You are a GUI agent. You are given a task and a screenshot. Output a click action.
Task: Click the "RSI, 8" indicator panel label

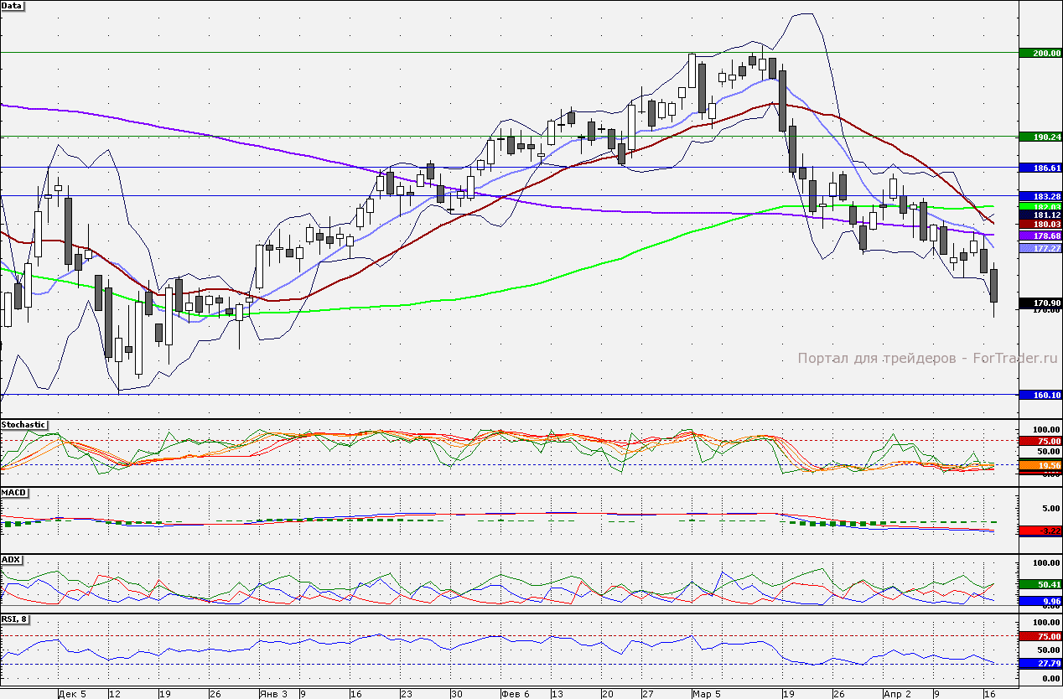click(x=16, y=619)
